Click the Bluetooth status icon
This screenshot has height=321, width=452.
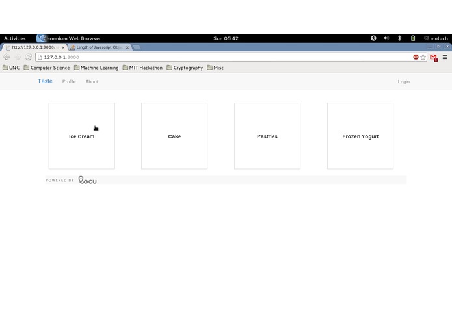click(399, 38)
